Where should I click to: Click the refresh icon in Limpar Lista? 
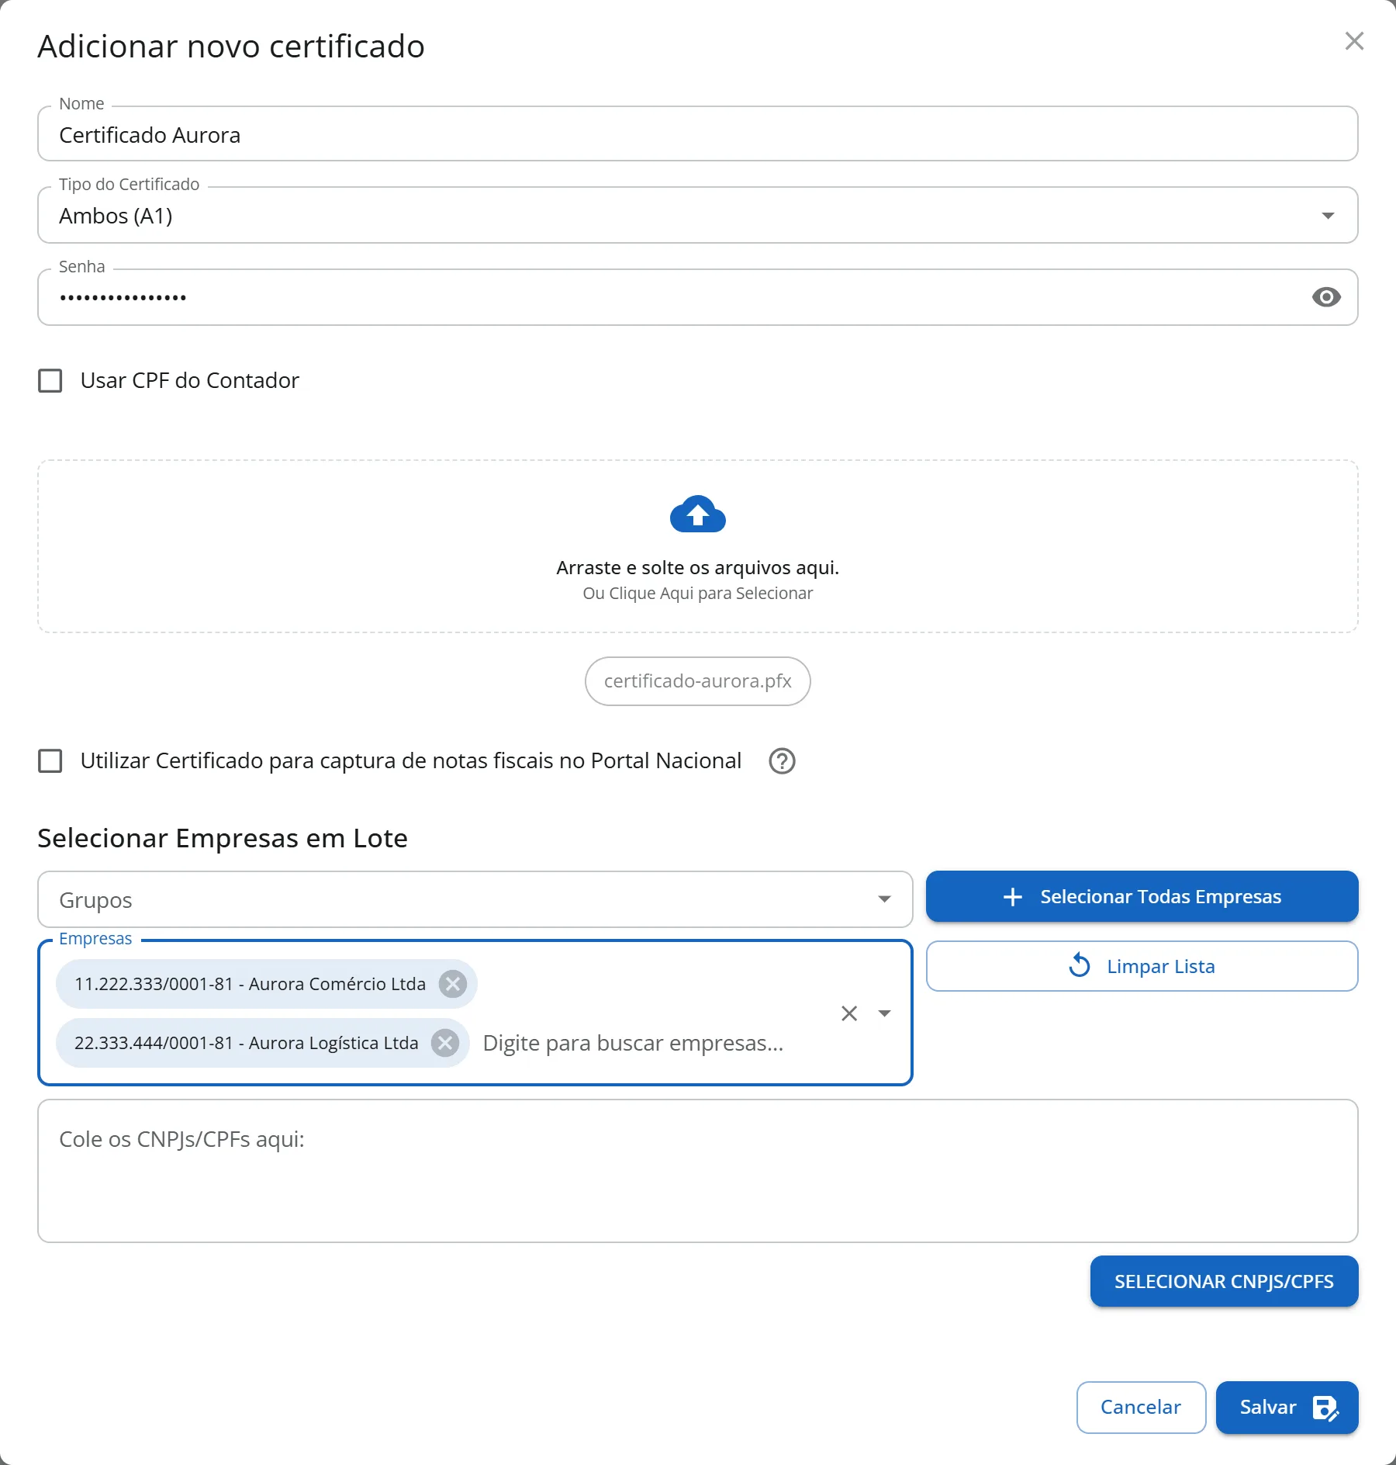click(1080, 966)
